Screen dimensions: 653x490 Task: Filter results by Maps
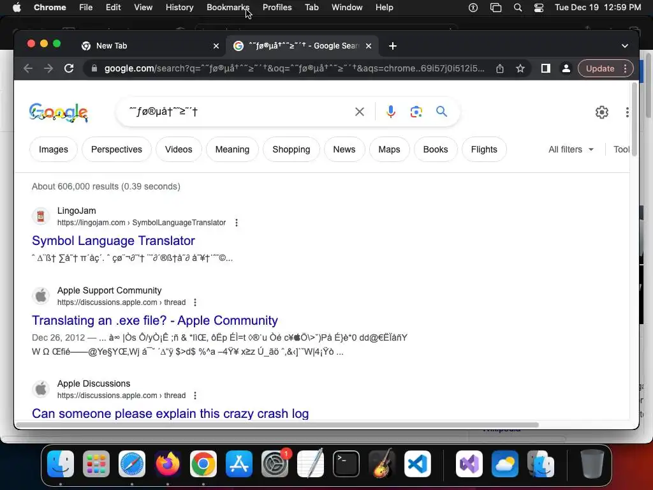(390, 149)
